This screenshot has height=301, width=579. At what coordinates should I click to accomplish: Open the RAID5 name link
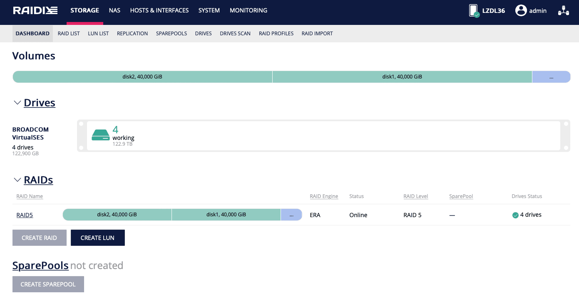point(25,215)
